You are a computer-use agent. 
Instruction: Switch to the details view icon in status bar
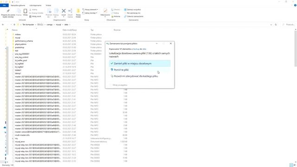[291, 165]
